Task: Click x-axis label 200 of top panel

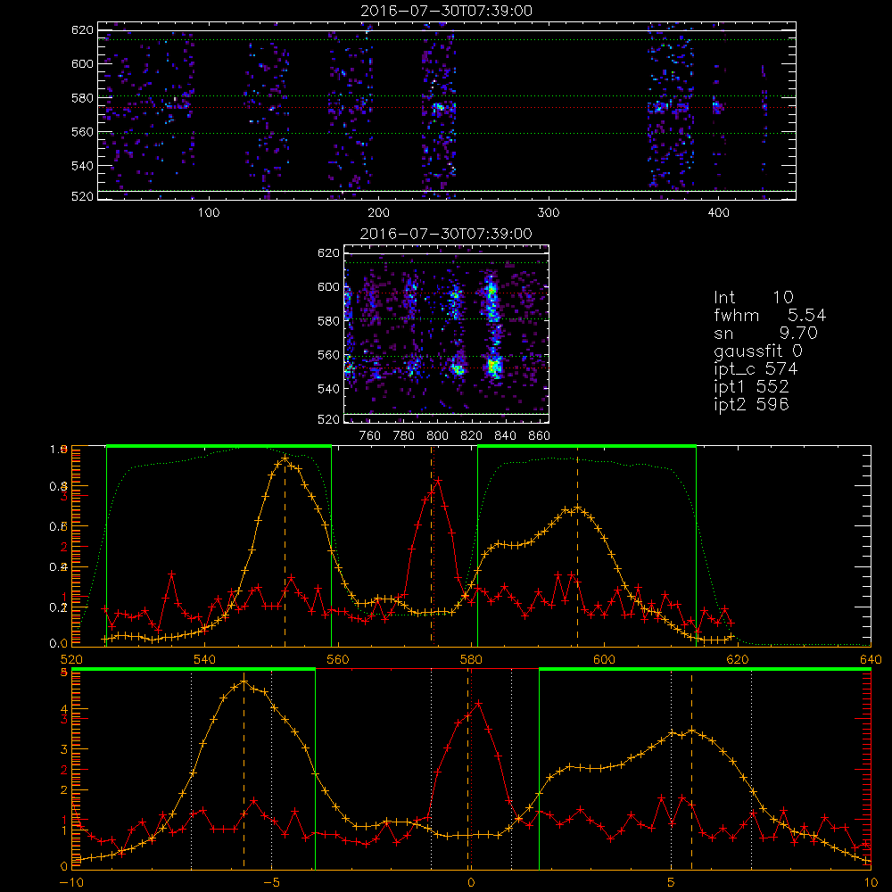Action: [378, 213]
